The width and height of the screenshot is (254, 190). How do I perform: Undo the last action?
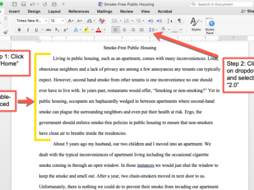click(x=33, y=4)
